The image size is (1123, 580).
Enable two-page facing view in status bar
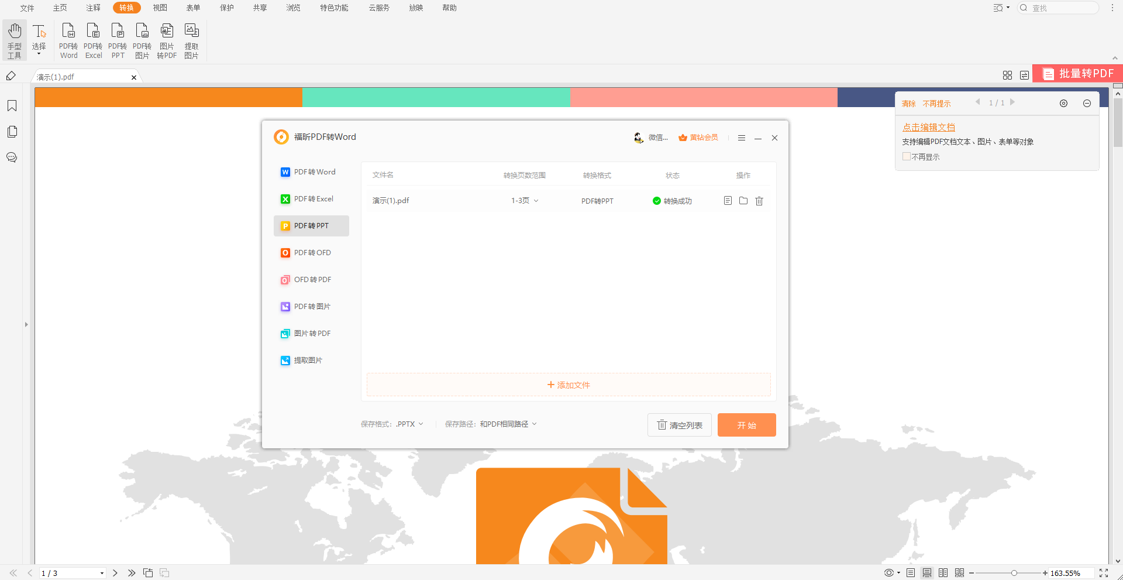(x=943, y=573)
